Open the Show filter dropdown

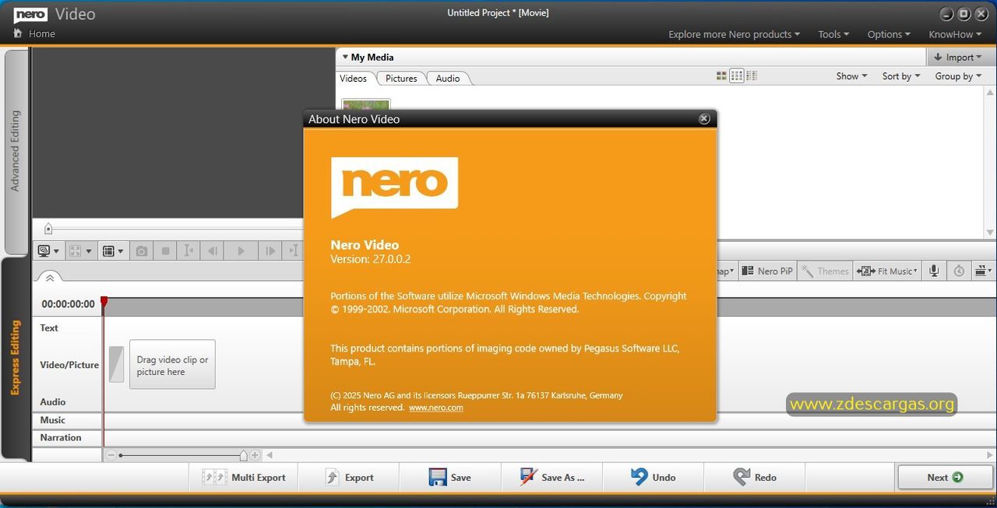click(x=851, y=76)
